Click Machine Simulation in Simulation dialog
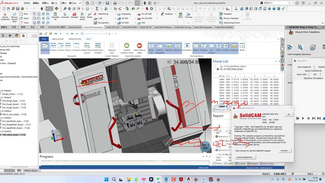 pos(313,78)
